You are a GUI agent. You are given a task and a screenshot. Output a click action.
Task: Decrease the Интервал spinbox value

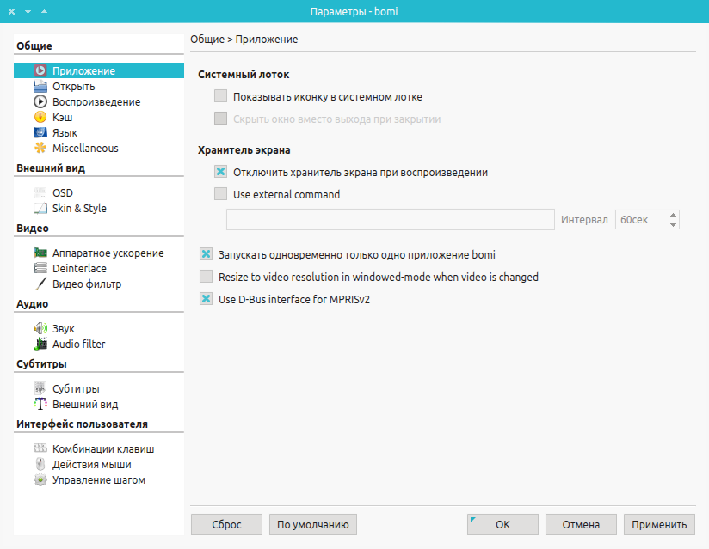(x=673, y=224)
